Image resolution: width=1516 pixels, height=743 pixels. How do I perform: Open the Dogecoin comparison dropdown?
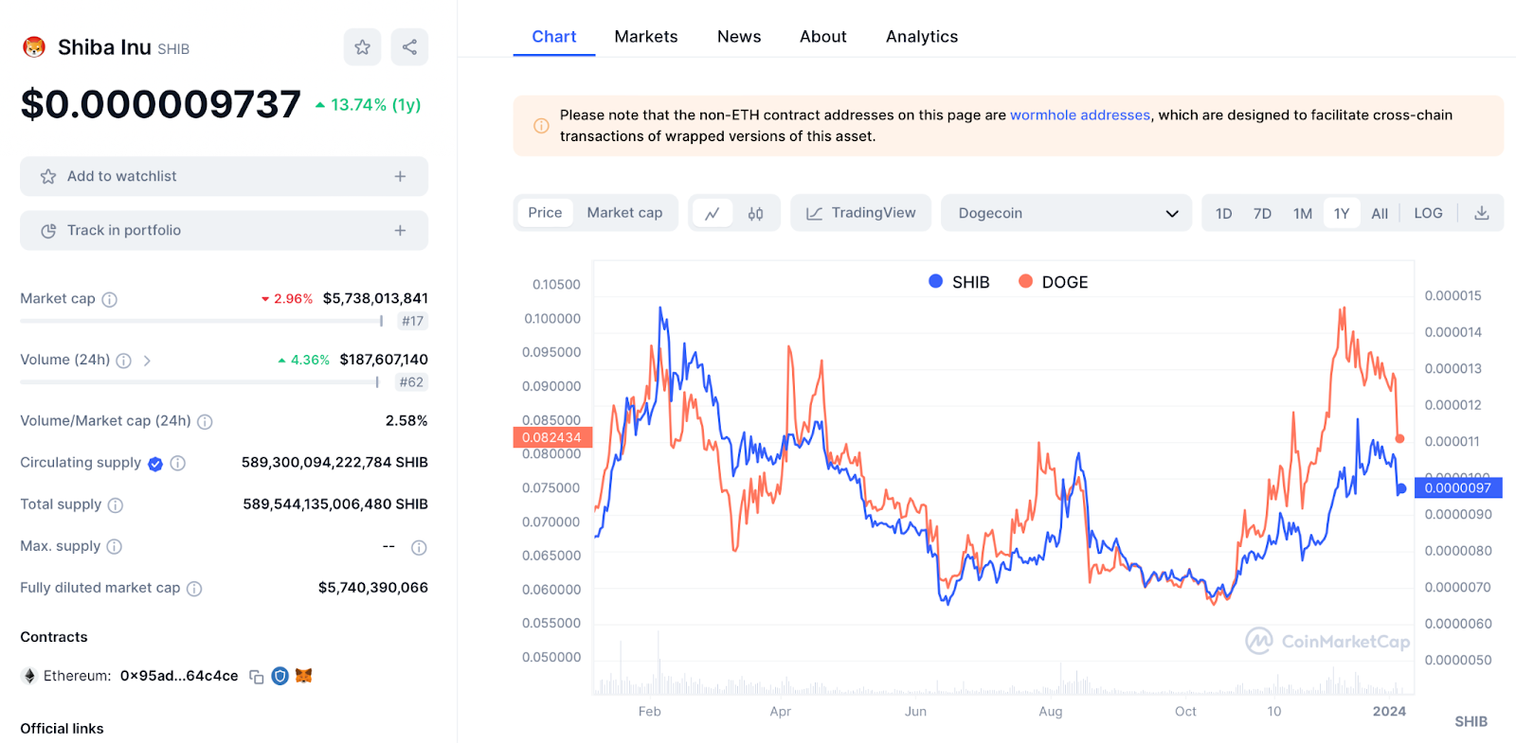1066,213
